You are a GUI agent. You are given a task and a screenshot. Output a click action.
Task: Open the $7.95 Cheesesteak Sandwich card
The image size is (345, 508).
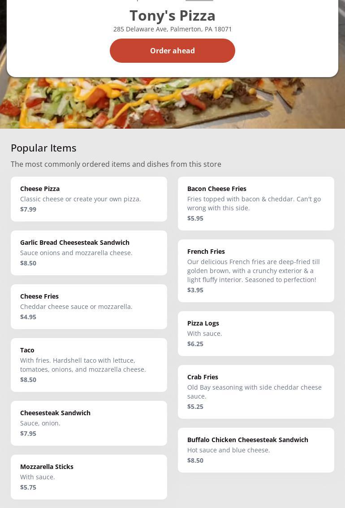coord(89,423)
